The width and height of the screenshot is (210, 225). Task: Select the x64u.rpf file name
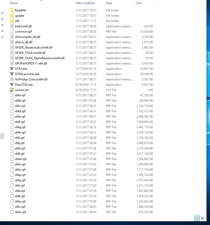tap(20, 201)
